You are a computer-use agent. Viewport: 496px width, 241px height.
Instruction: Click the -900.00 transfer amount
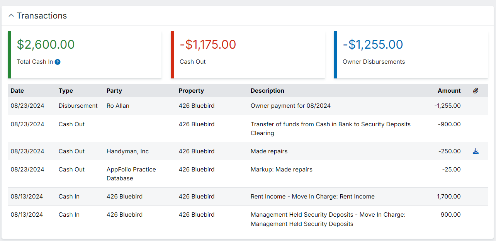(449, 124)
